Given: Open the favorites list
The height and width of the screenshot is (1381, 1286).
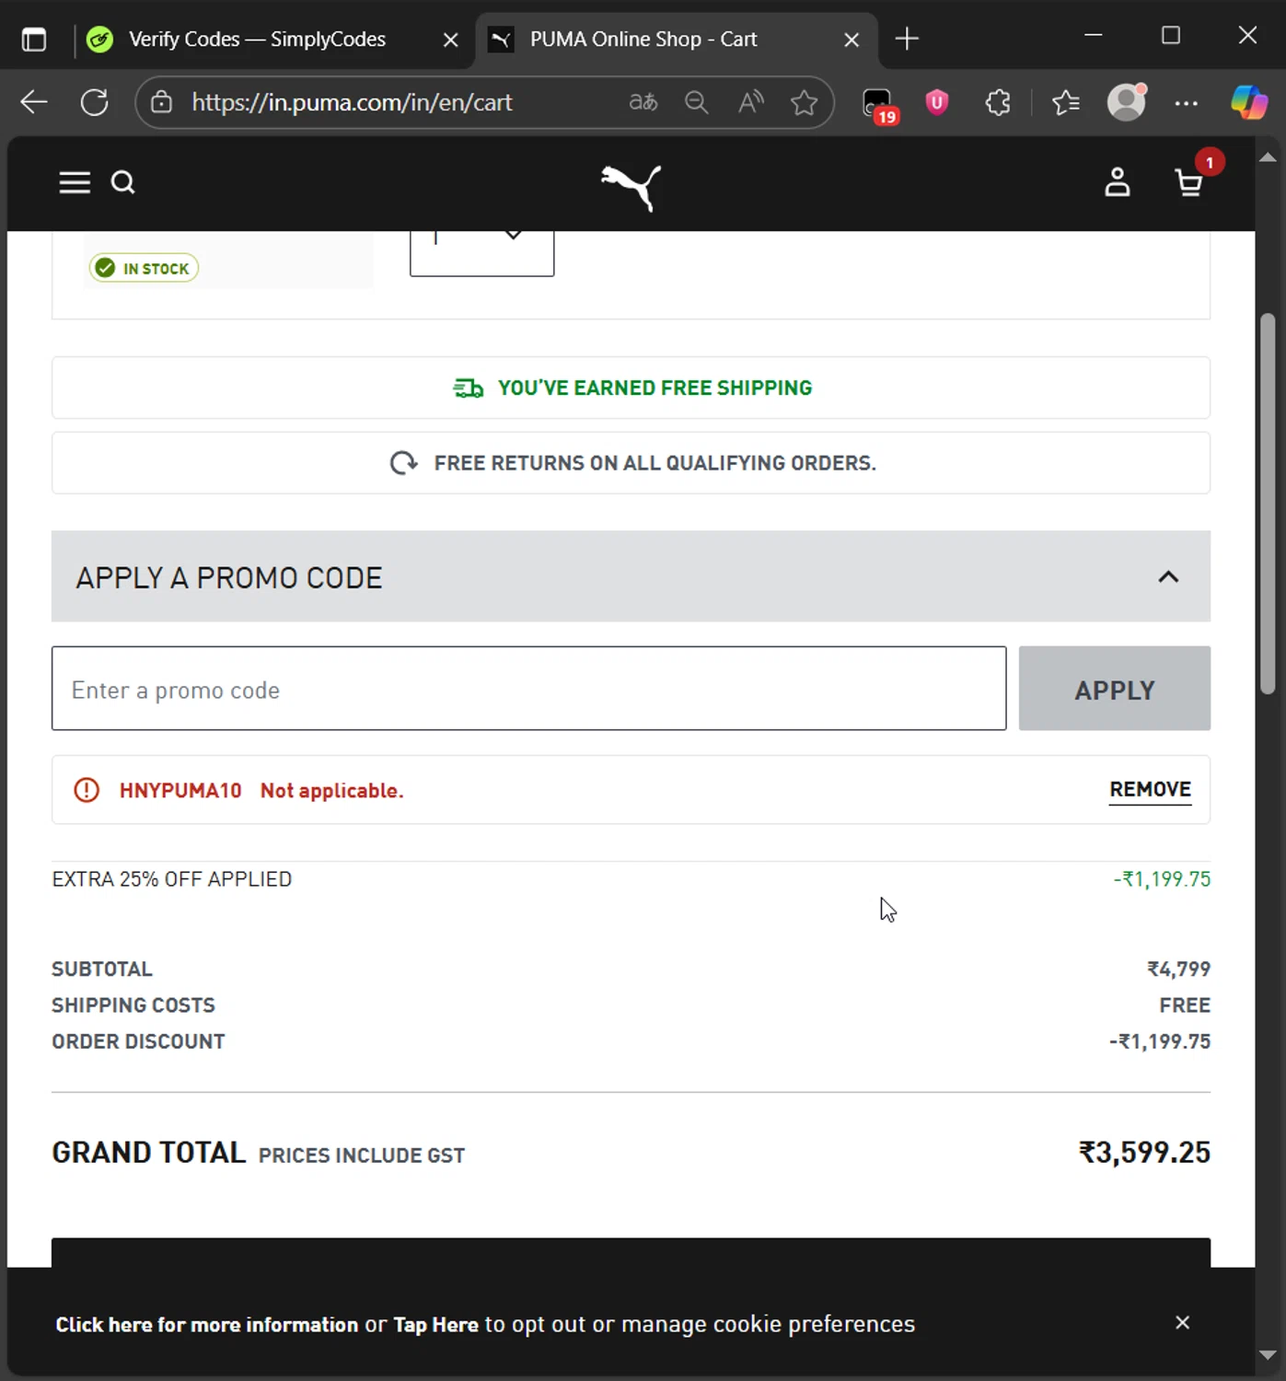Looking at the screenshot, I should click(x=1066, y=102).
